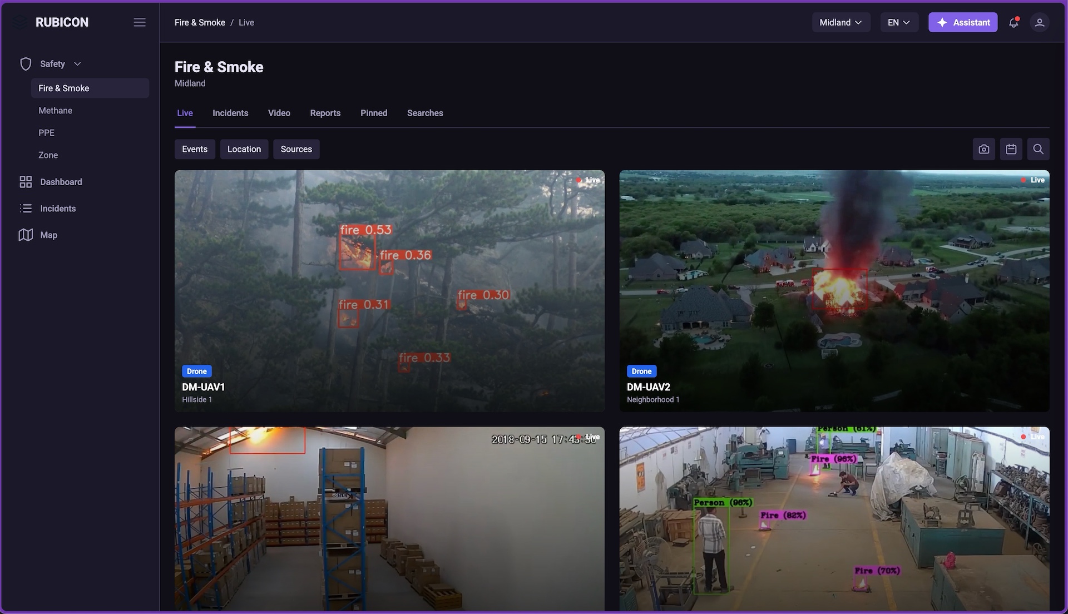Switch to the Video tab
Image resolution: width=1068 pixels, height=614 pixels.
click(x=279, y=113)
